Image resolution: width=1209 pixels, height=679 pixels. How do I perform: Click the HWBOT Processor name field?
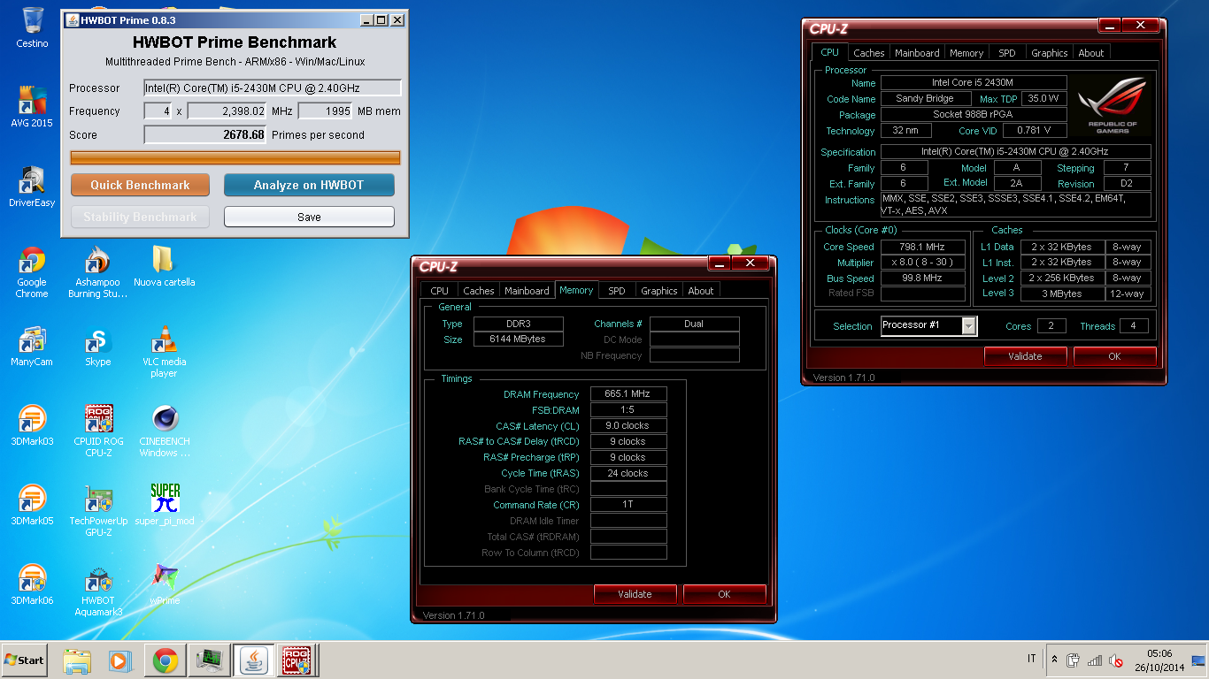coord(273,88)
